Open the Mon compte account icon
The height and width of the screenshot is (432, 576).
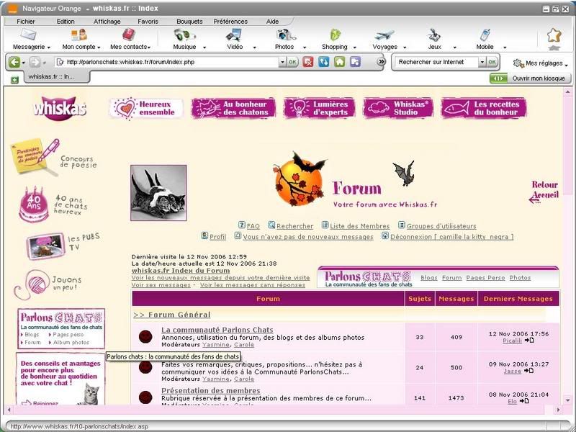pos(78,35)
